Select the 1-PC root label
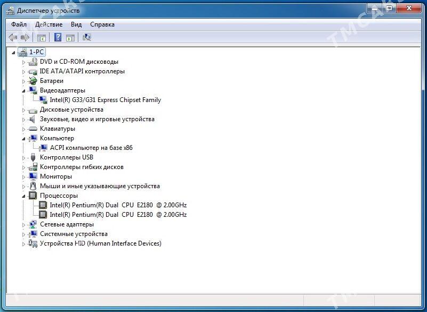Viewport: 427px width, 312px height. point(36,52)
